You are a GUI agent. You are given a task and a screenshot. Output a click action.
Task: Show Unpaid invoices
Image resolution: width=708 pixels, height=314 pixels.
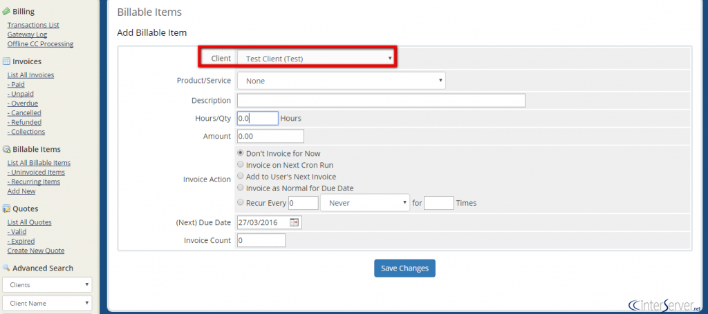[x=20, y=94]
